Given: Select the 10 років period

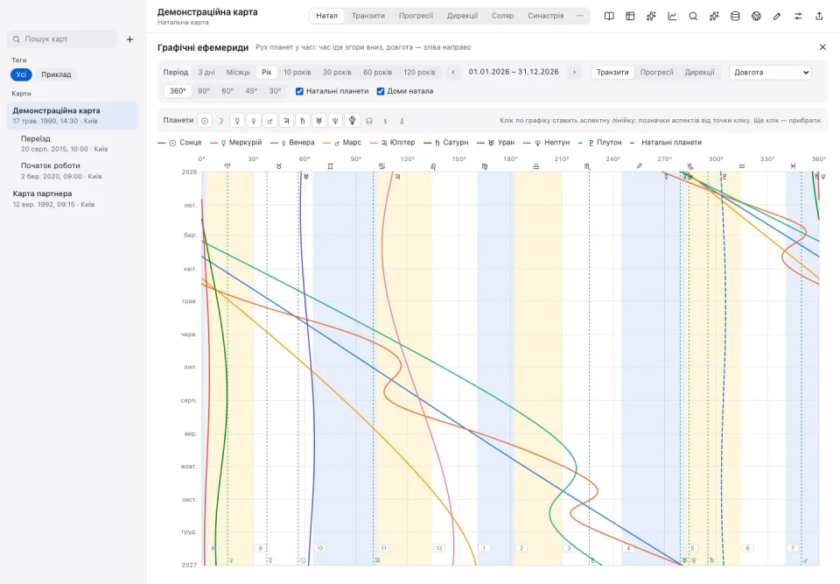Looking at the screenshot, I should tap(297, 73).
